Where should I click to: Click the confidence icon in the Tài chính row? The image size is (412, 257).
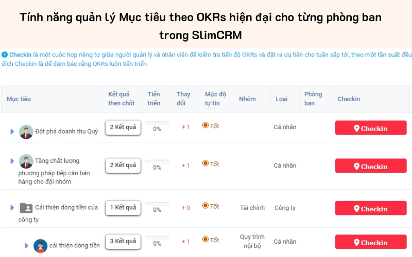point(205,206)
